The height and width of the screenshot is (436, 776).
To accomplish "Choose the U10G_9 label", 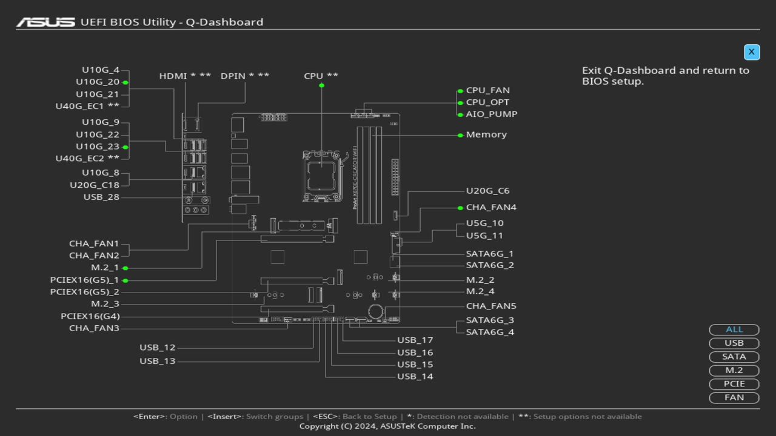I will click(101, 122).
